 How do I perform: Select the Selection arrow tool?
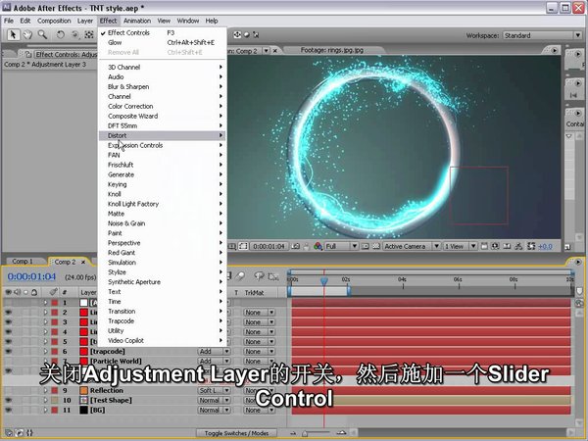pos(13,35)
